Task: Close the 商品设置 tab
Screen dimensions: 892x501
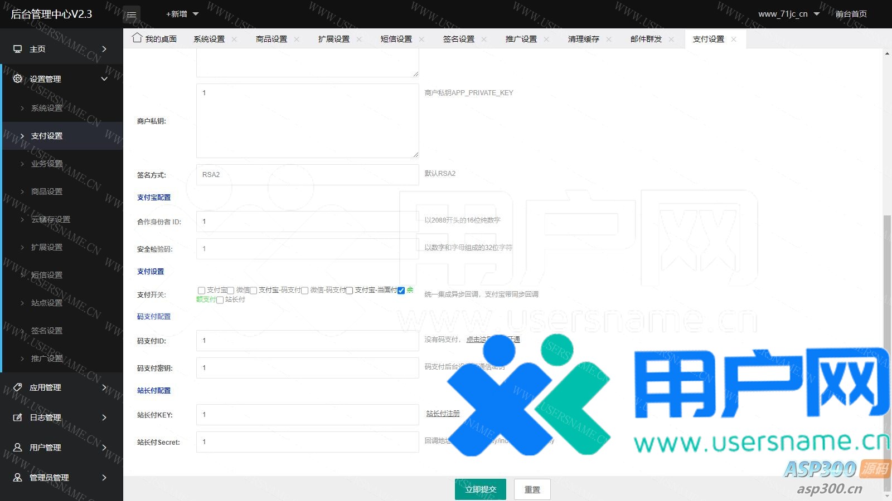Action: 297,39
